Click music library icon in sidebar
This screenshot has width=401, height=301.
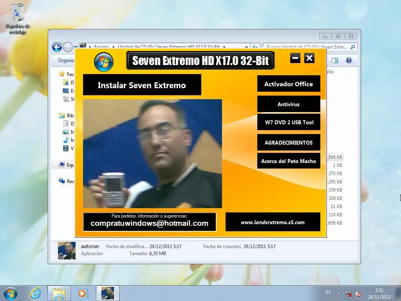click(66, 140)
